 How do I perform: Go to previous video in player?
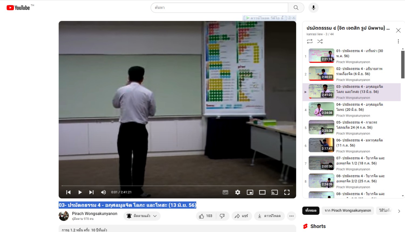[x=68, y=192]
